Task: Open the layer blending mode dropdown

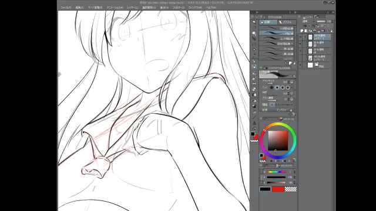Action: [308, 21]
